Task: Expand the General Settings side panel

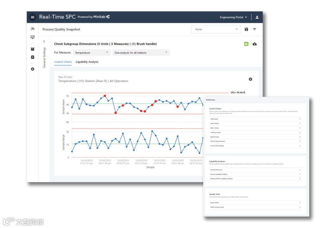Action: [44, 42]
